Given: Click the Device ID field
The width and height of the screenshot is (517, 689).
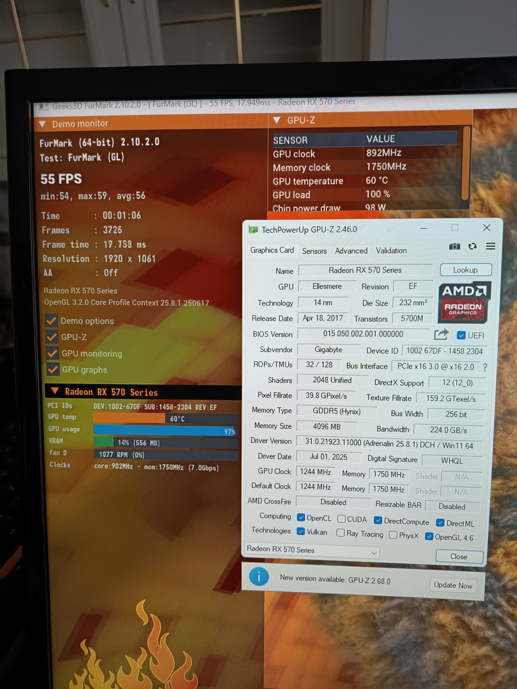Looking at the screenshot, I should click(x=444, y=351).
